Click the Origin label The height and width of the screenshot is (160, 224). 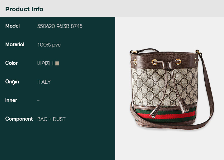click(x=12, y=82)
